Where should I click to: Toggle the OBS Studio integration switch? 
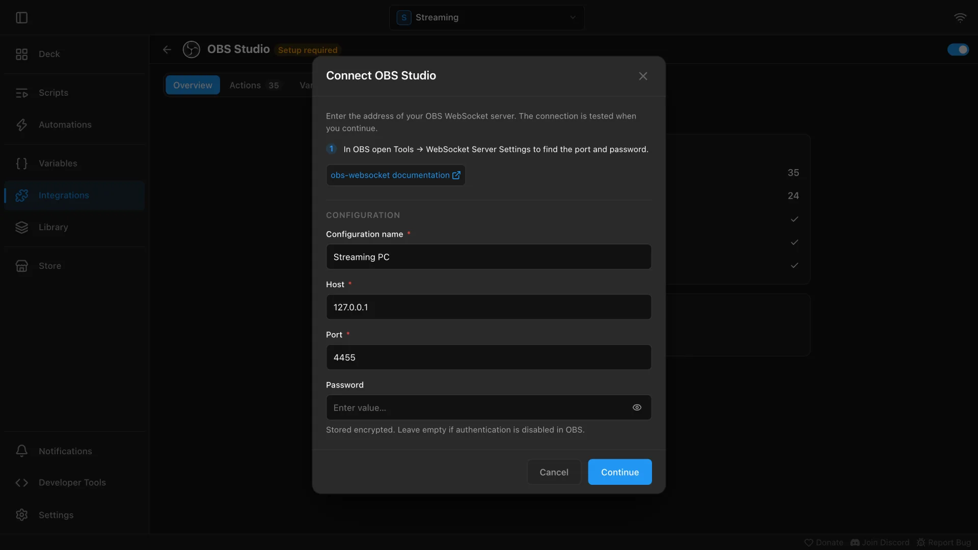958,49
